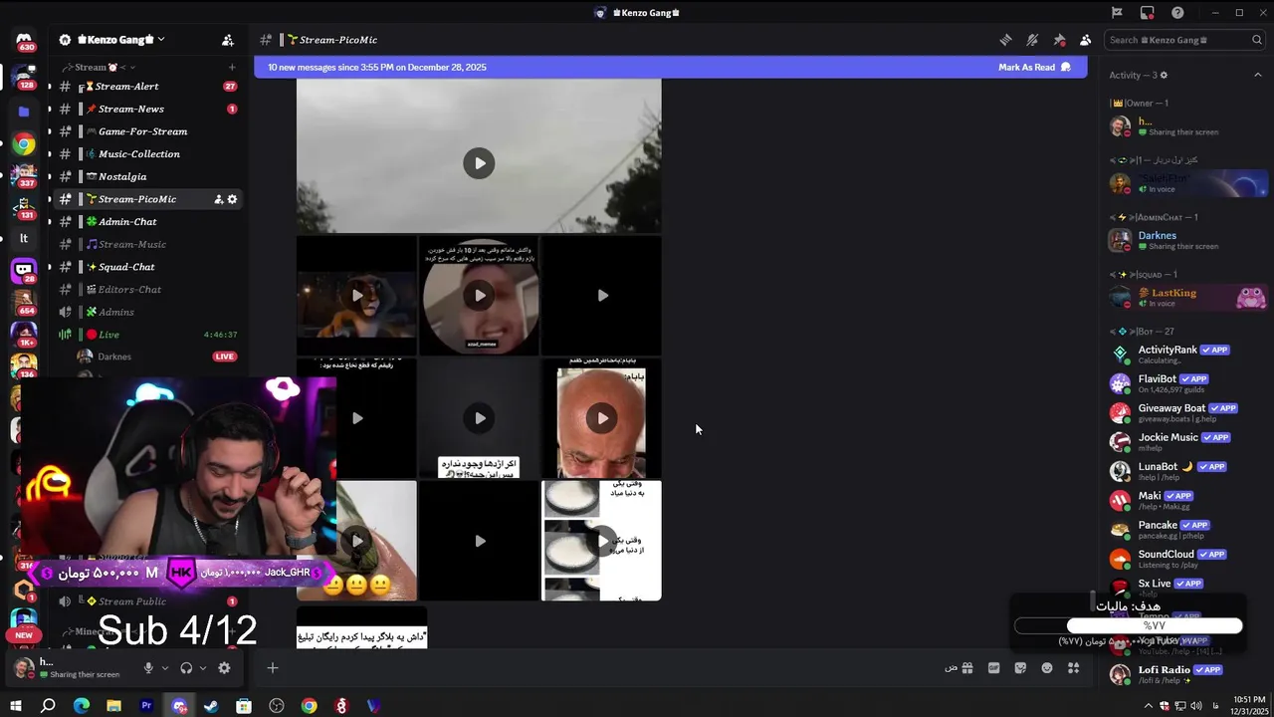Image resolution: width=1274 pixels, height=717 pixels.
Task: Open the Editors-Chat channel
Action: coord(147,290)
